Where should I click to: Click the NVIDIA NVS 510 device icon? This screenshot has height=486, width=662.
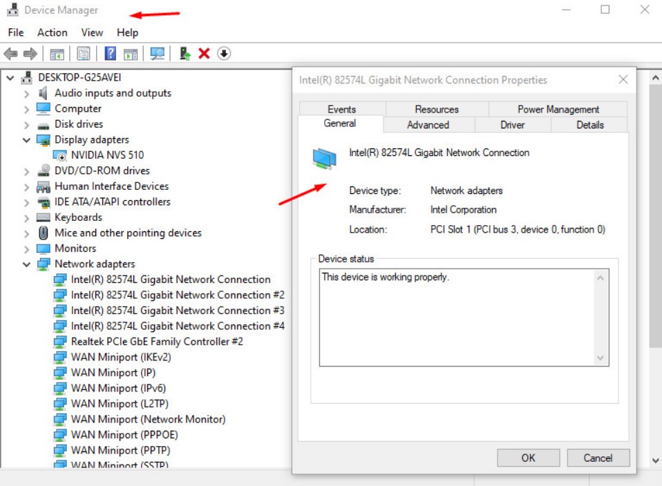tap(59, 155)
